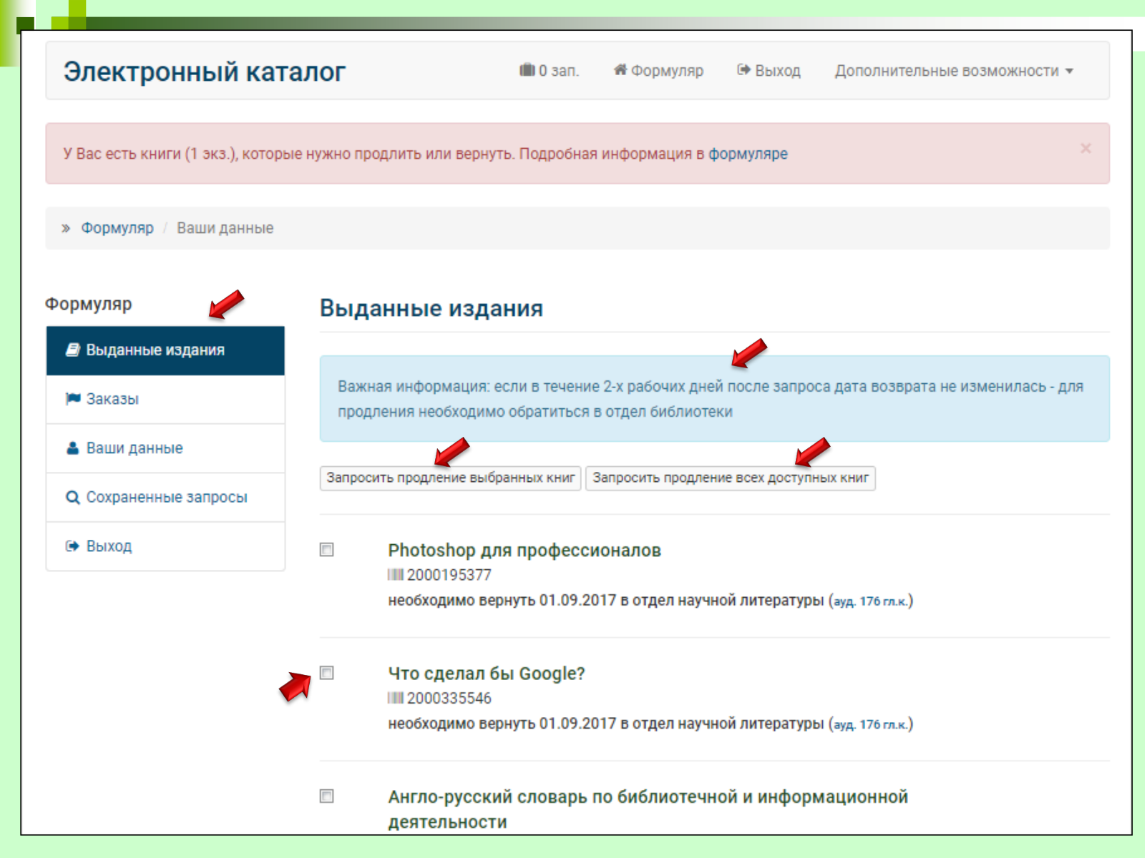
Task: Click ауд. 176 гл.к. link under Photoshop book
Action: (x=871, y=601)
